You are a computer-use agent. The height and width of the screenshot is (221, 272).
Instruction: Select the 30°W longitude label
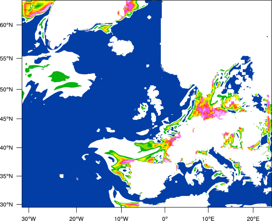coord(29,219)
